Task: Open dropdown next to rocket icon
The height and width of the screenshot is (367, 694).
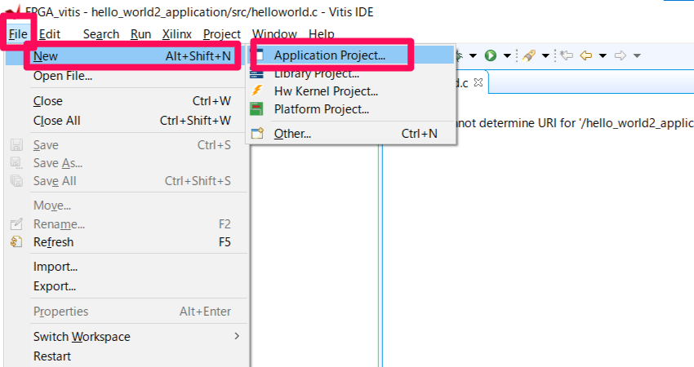Action: coord(545,55)
